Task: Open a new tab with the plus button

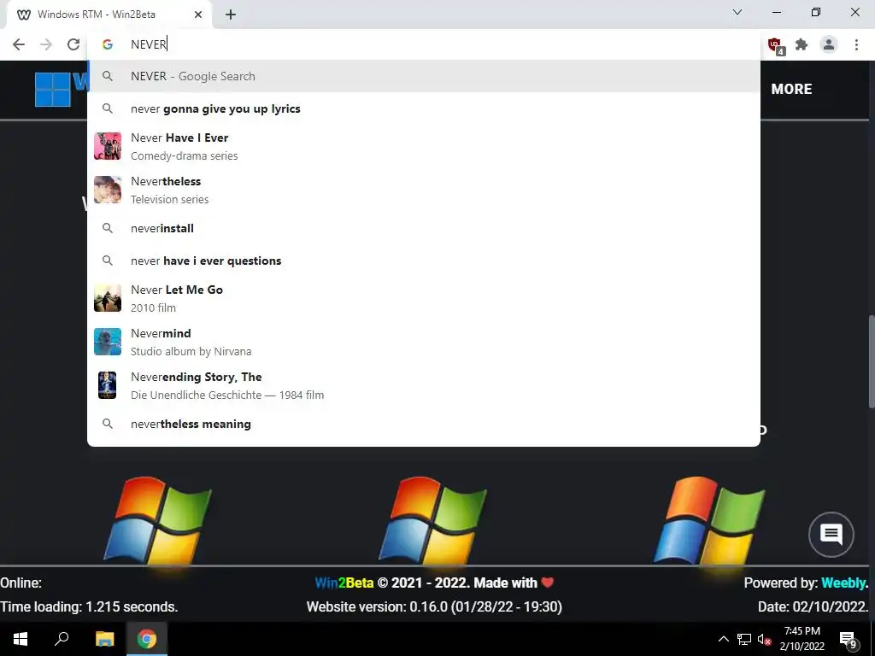Action: coord(231,15)
